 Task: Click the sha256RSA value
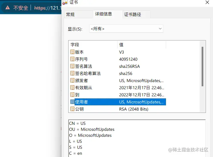(129, 66)
